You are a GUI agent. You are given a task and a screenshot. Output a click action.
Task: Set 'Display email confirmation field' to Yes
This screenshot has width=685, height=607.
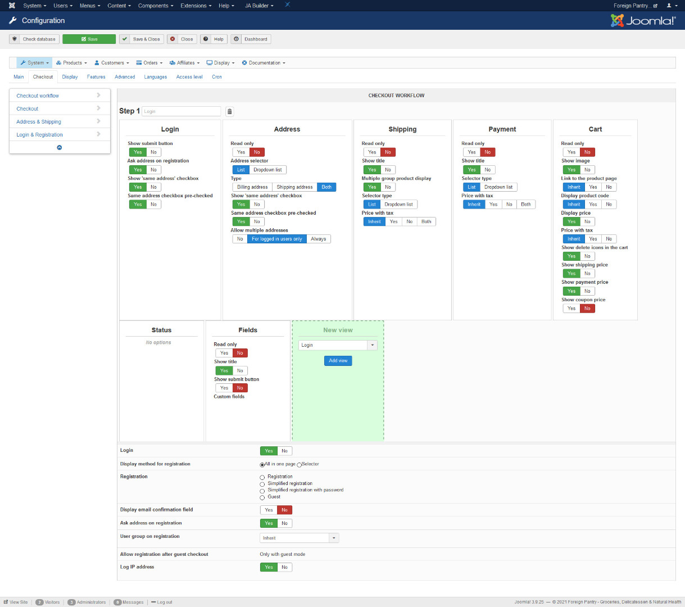[x=269, y=510]
